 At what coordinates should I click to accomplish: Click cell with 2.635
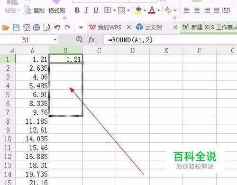pyautogui.click(x=32, y=68)
